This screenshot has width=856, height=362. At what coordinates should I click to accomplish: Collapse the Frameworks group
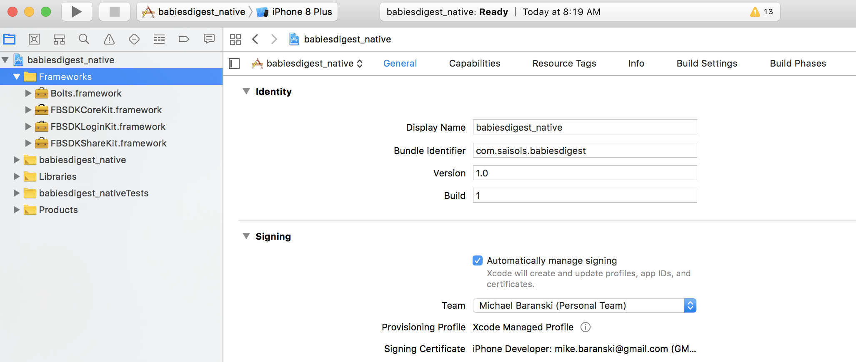[x=17, y=77]
